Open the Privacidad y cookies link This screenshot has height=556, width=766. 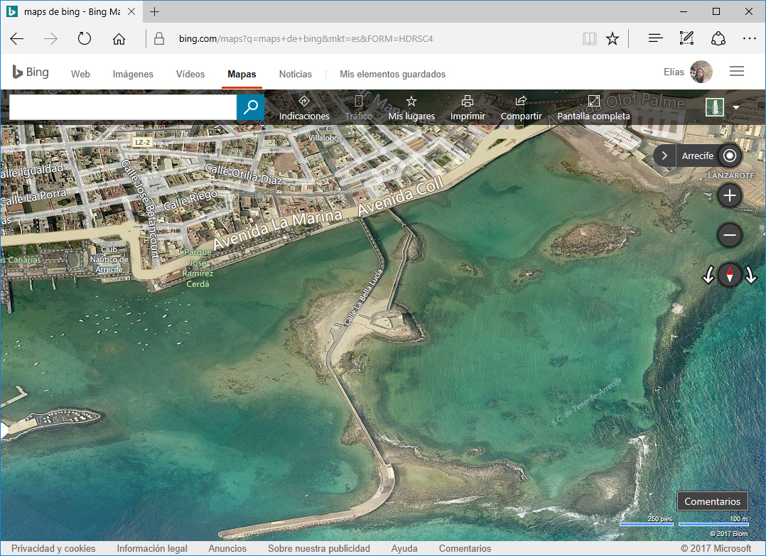(x=53, y=548)
